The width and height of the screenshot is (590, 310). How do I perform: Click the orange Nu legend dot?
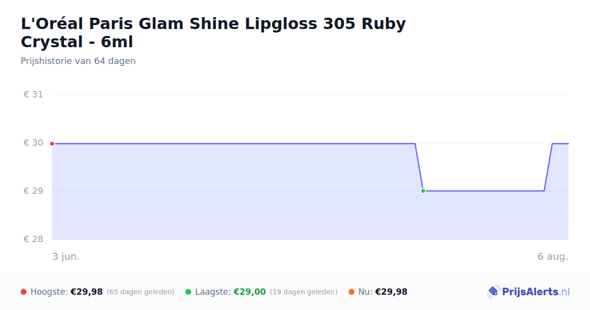click(352, 292)
